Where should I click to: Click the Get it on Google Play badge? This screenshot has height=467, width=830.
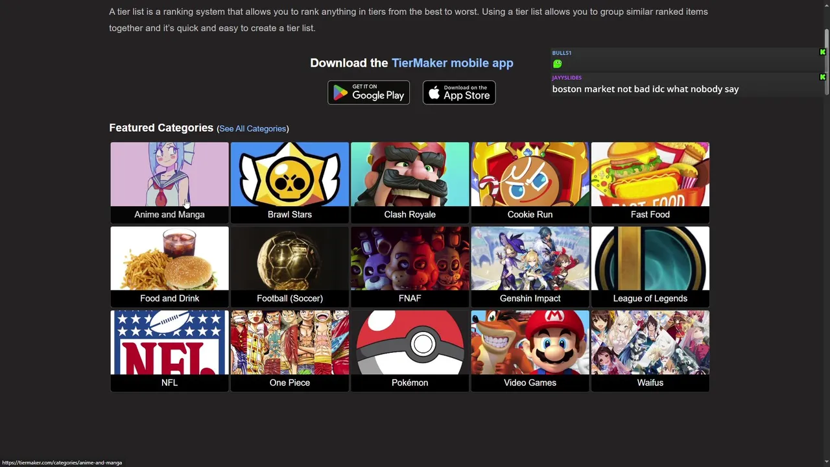coord(368,93)
